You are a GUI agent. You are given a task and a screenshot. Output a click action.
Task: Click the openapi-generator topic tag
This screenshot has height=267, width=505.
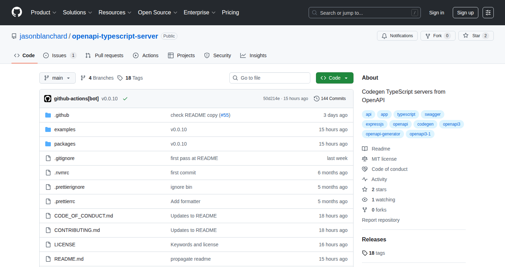coord(383,134)
